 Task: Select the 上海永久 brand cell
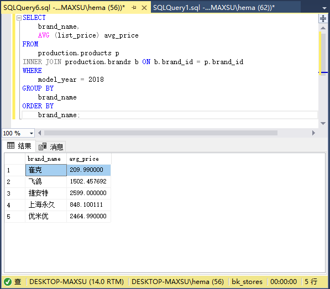pyautogui.click(x=46, y=205)
